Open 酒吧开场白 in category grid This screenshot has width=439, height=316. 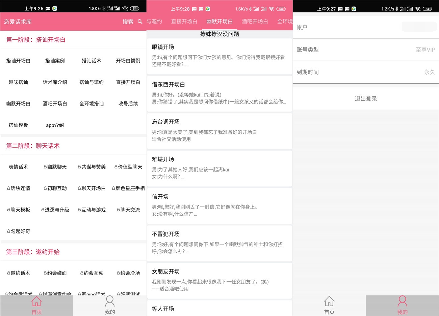click(55, 104)
